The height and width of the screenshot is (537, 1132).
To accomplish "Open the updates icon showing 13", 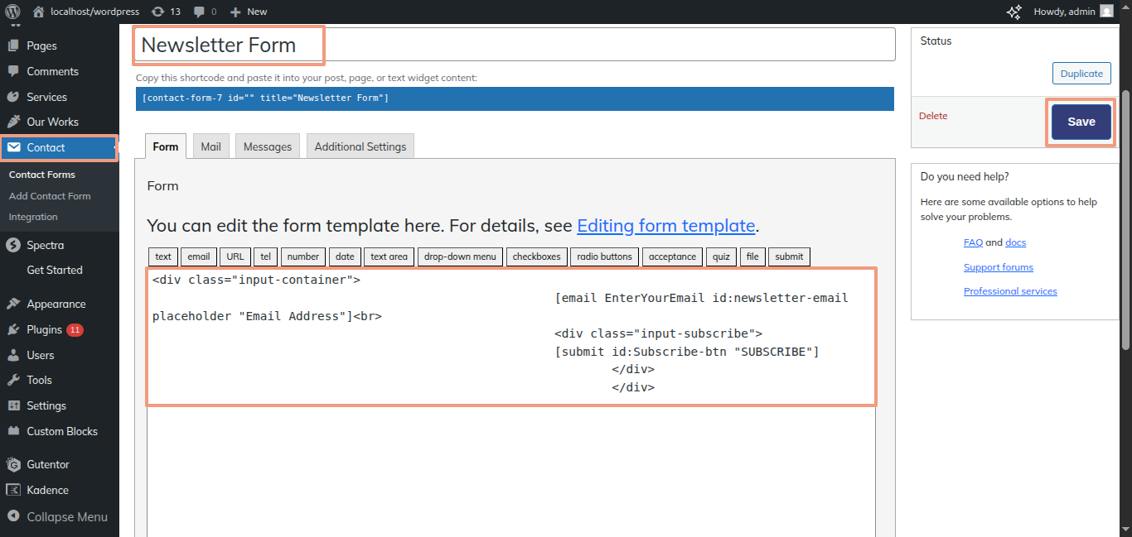I will coord(157,12).
